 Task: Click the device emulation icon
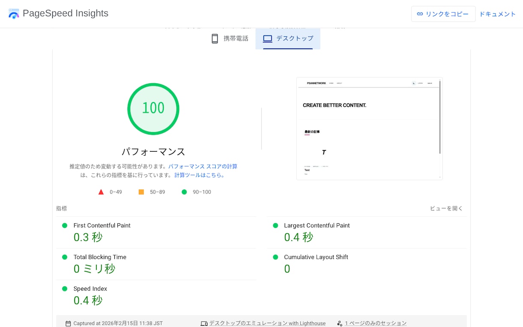[204, 324]
